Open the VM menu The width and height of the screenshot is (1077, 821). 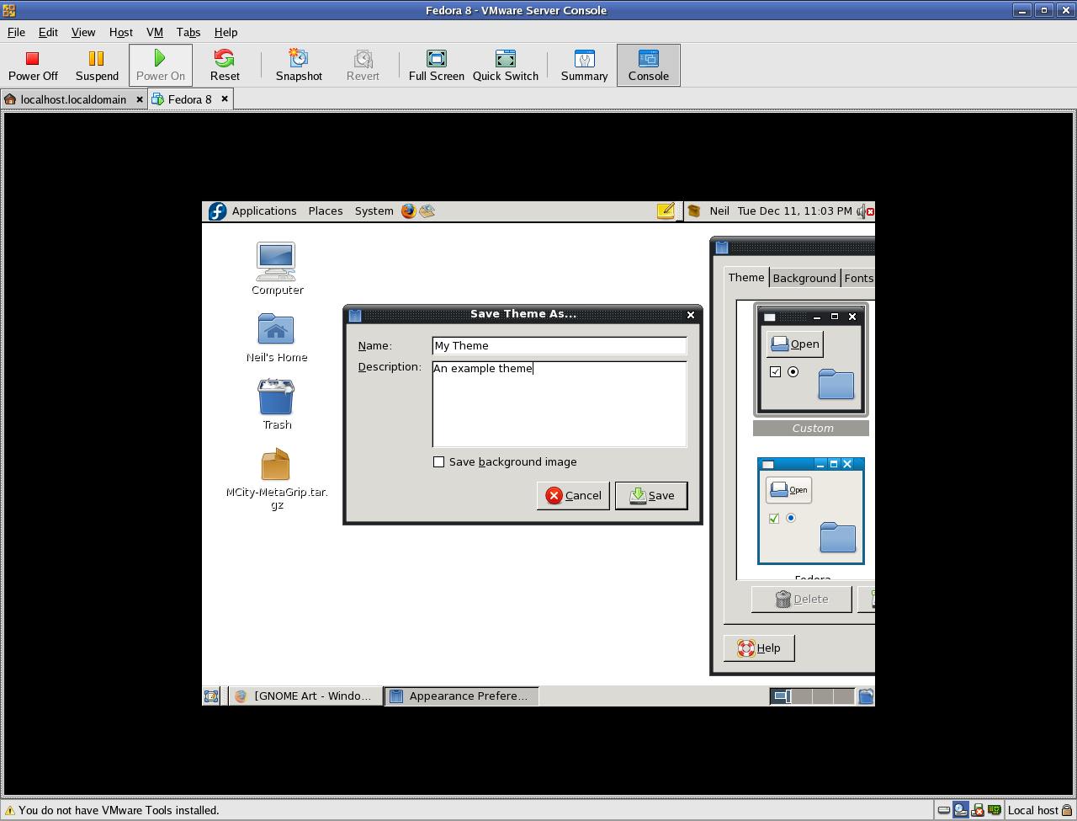154,32
